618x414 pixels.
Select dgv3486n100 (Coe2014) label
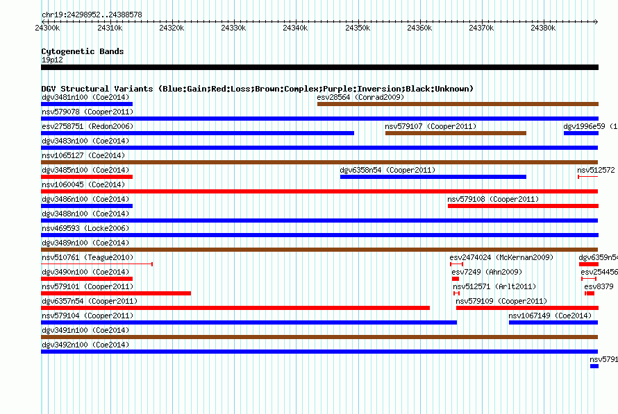point(85,199)
